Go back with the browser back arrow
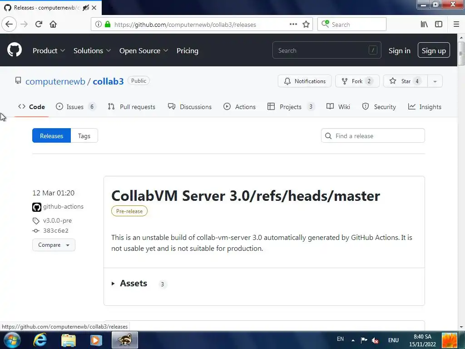465x349 pixels. (x=9, y=25)
